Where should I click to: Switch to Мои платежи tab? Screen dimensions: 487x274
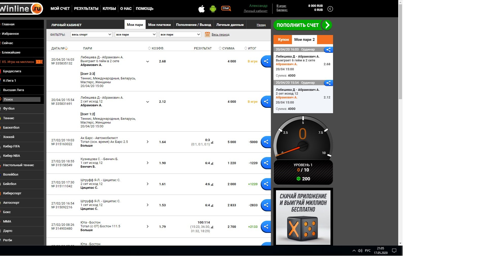pos(159,25)
